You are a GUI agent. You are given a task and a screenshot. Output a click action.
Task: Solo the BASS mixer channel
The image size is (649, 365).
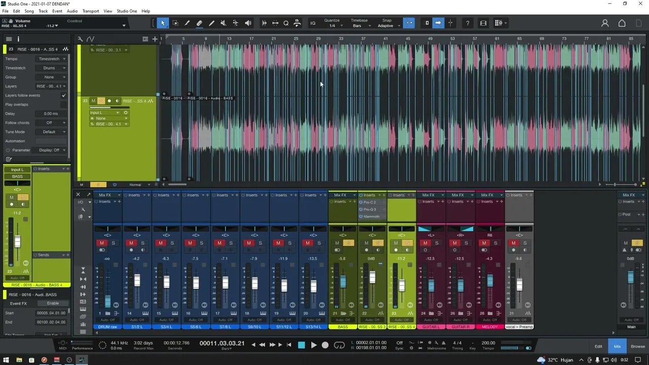pyautogui.click(x=348, y=243)
